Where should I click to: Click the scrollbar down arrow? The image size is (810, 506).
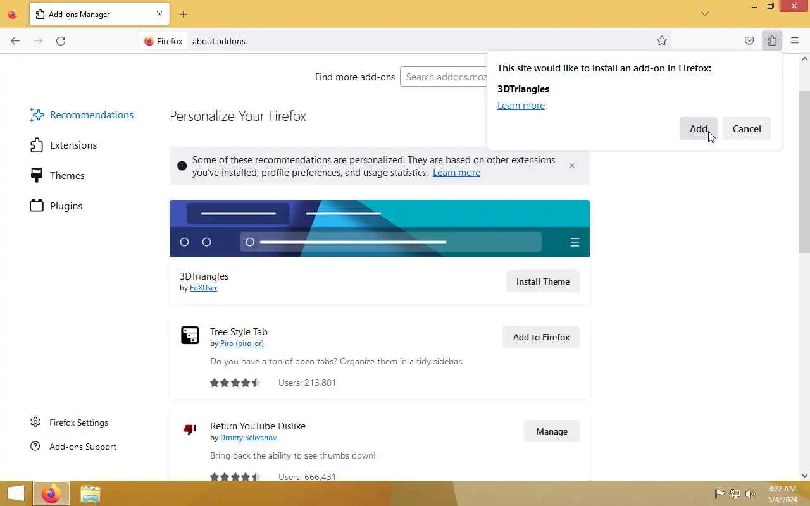tap(804, 476)
